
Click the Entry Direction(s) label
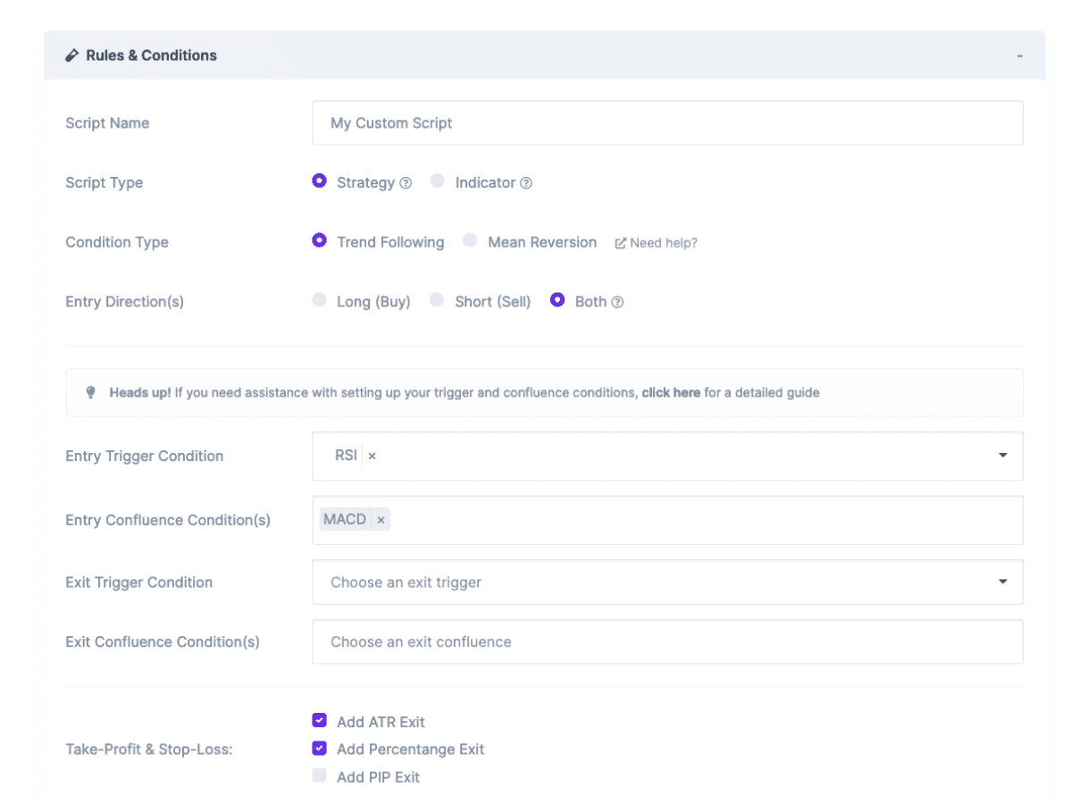pyautogui.click(x=124, y=302)
